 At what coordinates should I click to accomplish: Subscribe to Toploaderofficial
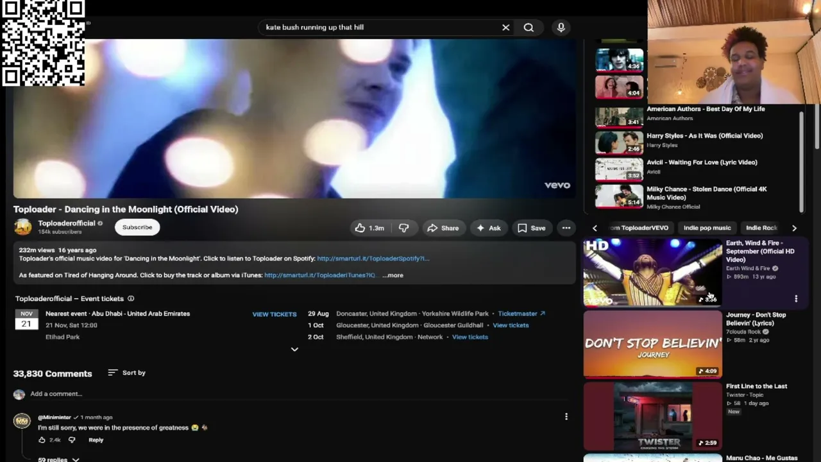click(x=137, y=227)
